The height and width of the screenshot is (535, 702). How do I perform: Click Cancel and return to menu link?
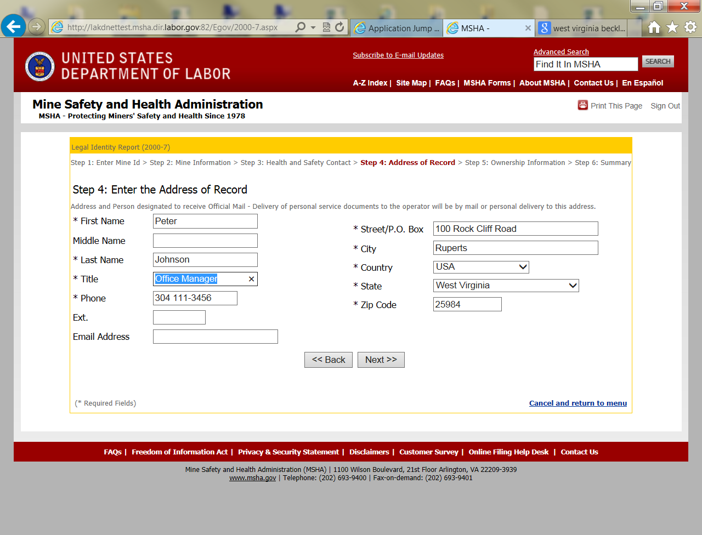coord(578,403)
